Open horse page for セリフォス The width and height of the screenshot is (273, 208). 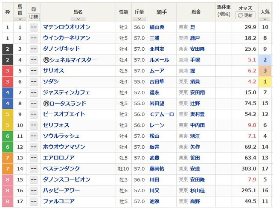(x=56, y=125)
